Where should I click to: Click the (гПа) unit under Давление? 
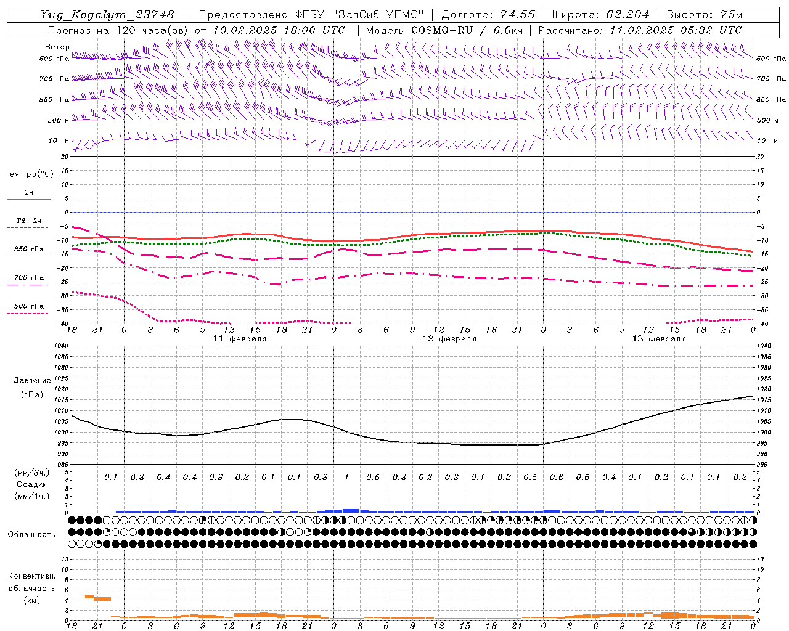pyautogui.click(x=32, y=394)
